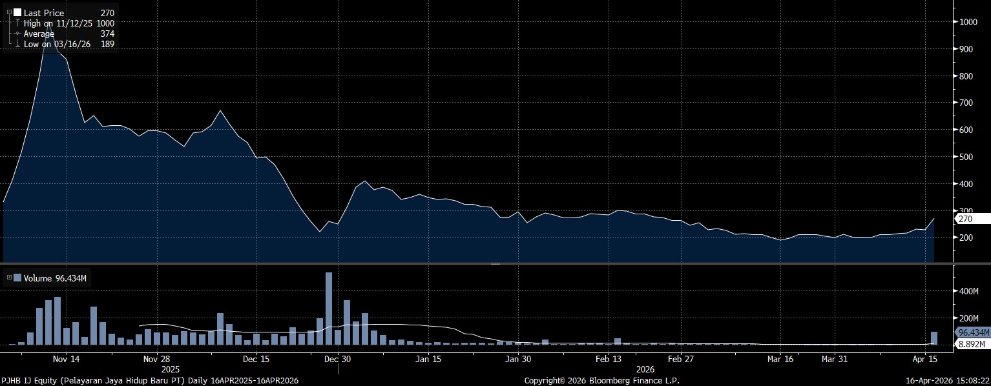Select the 8.892M volume average axis tag
The height and width of the screenshot is (386, 991).
click(x=971, y=344)
